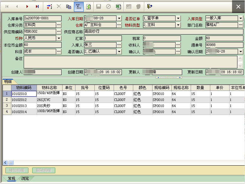245x184 pixels.
Task: Export to Excel using toolbar icon
Action: 118,6
